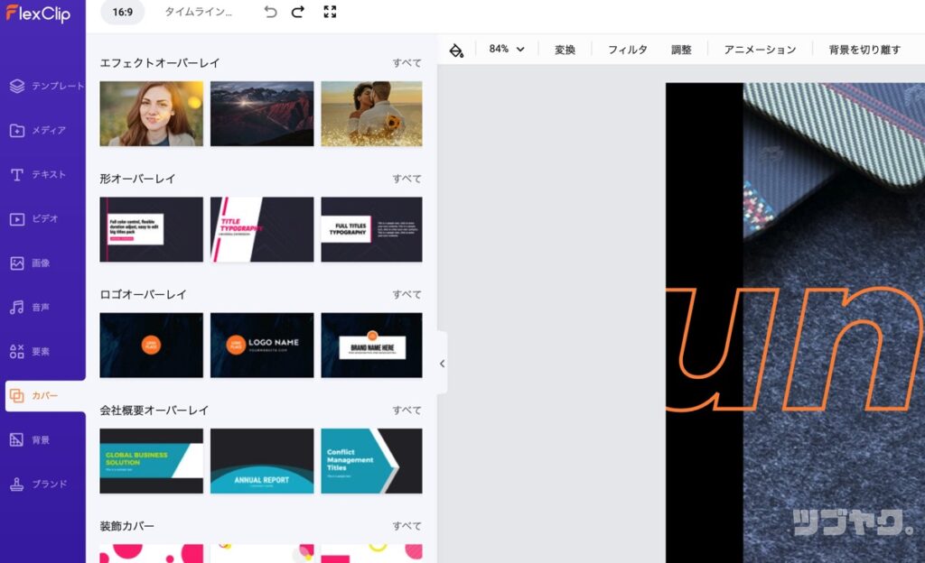
Task: Open the 音声 sidebar section
Action: 30,307
